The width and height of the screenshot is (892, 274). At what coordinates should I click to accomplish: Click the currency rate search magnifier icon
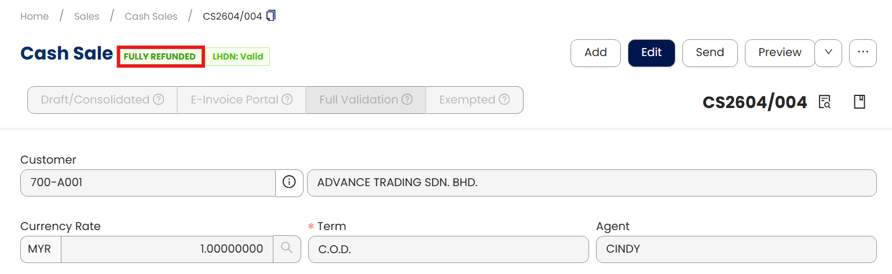pos(287,249)
